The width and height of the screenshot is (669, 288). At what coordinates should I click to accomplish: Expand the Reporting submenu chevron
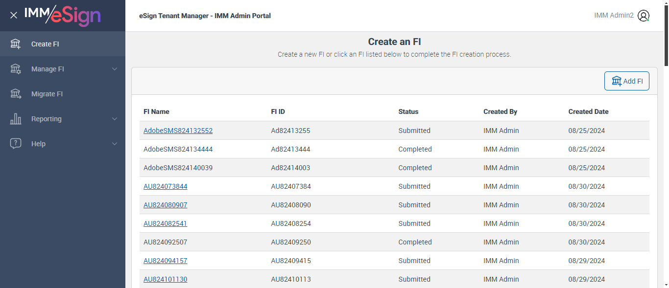pos(115,119)
